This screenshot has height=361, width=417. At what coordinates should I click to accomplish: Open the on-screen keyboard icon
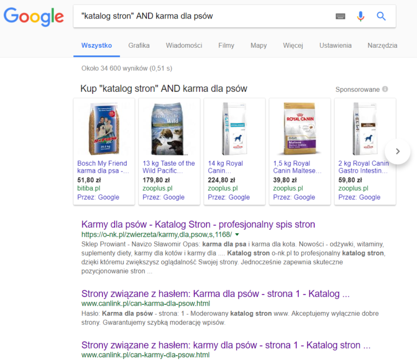(340, 16)
